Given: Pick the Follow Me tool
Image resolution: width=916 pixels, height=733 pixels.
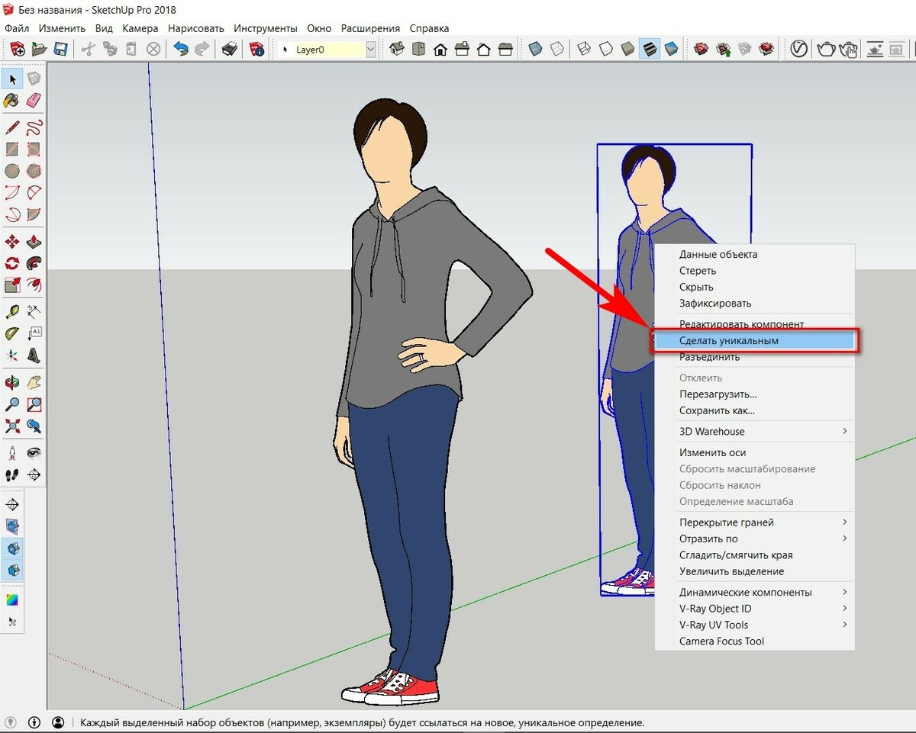Looking at the screenshot, I should click(x=34, y=263).
